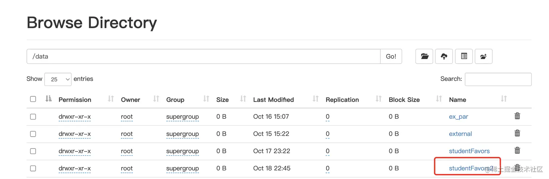The height and width of the screenshot is (179, 549).
Task: Click the parent directory folder-arrow icon
Action: (x=483, y=56)
